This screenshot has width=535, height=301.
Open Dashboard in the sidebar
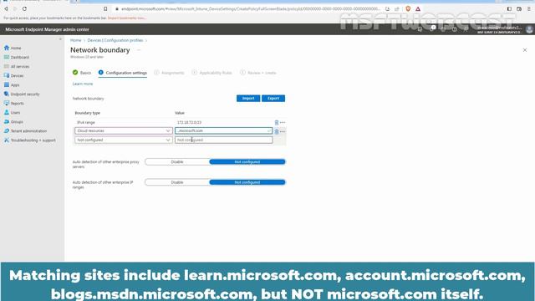19,58
